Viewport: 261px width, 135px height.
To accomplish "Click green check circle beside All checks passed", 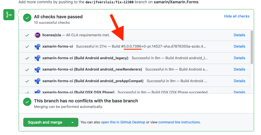I will tap(27, 18).
